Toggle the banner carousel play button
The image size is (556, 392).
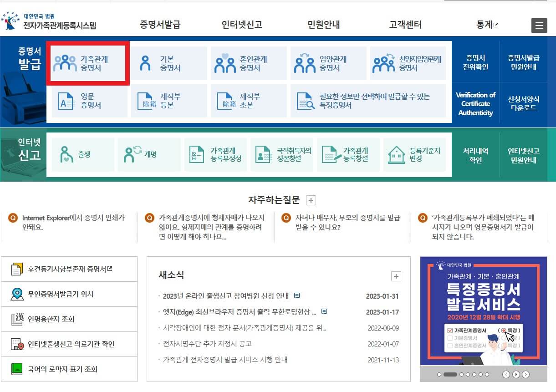click(x=516, y=374)
